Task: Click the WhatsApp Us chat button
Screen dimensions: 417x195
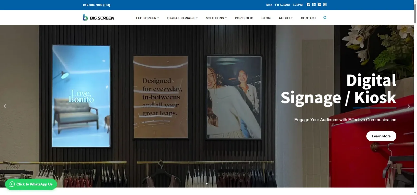Action: (x=31, y=184)
